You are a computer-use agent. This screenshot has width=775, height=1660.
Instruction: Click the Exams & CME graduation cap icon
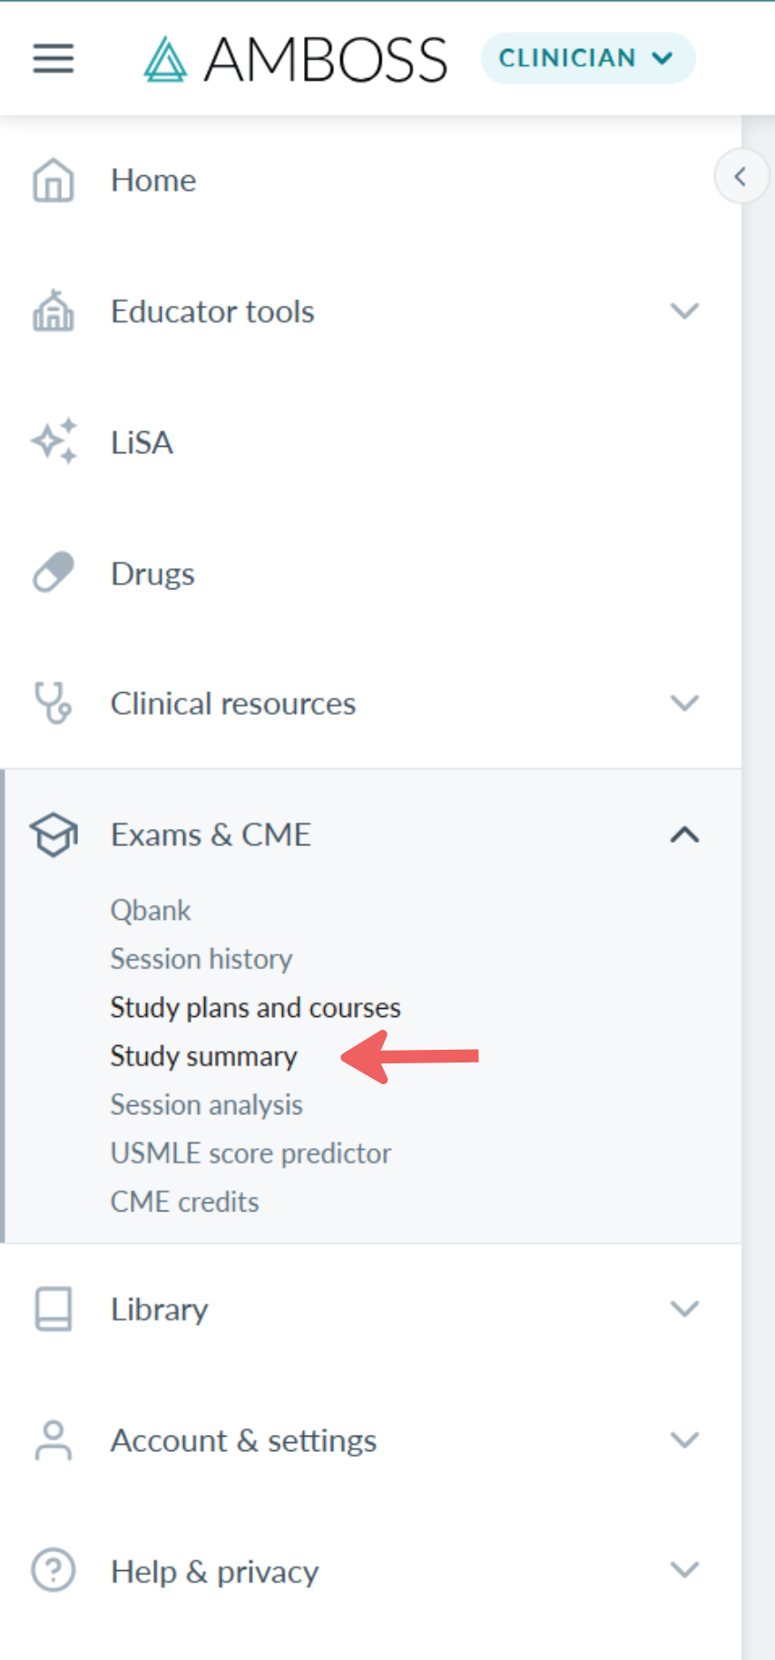54,835
